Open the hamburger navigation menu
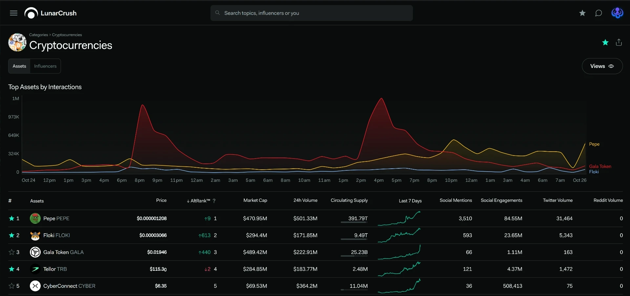The width and height of the screenshot is (630, 296). click(x=13, y=13)
